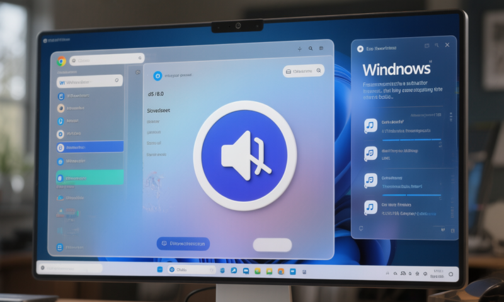Click the square icon after the title bar magnifier
The height and width of the screenshot is (302, 504).
[321, 48]
